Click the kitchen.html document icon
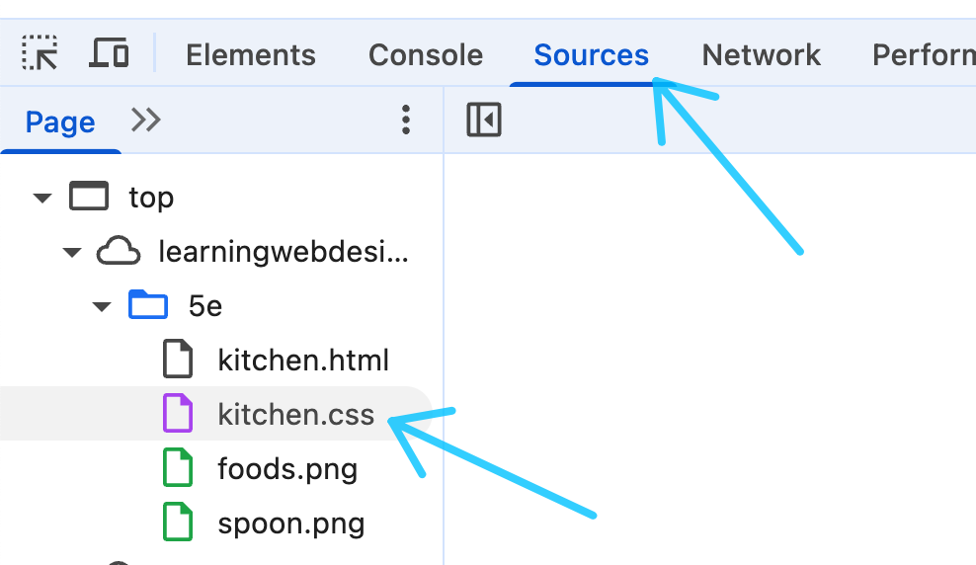 (x=178, y=359)
